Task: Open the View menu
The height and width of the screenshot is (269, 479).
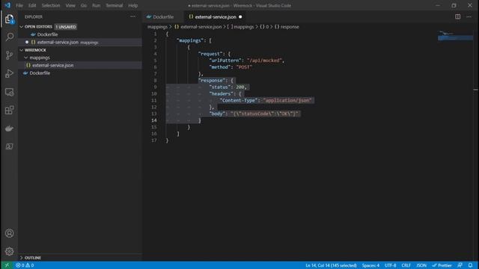Action: pos(70,5)
